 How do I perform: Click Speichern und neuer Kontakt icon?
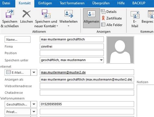[46, 14]
